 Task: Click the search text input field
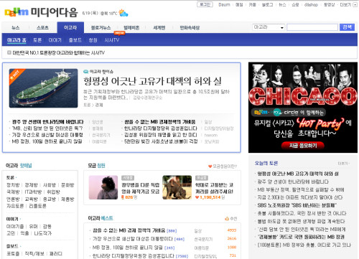(x=312, y=27)
